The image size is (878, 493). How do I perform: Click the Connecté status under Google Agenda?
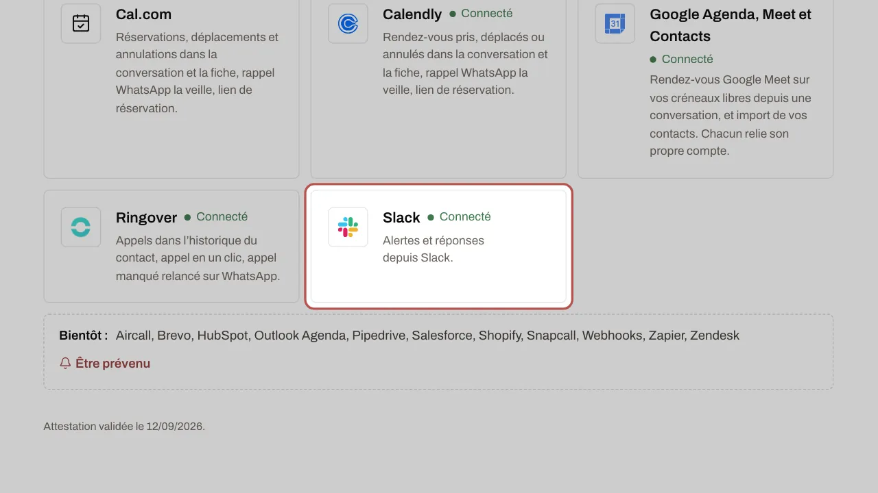click(x=681, y=60)
